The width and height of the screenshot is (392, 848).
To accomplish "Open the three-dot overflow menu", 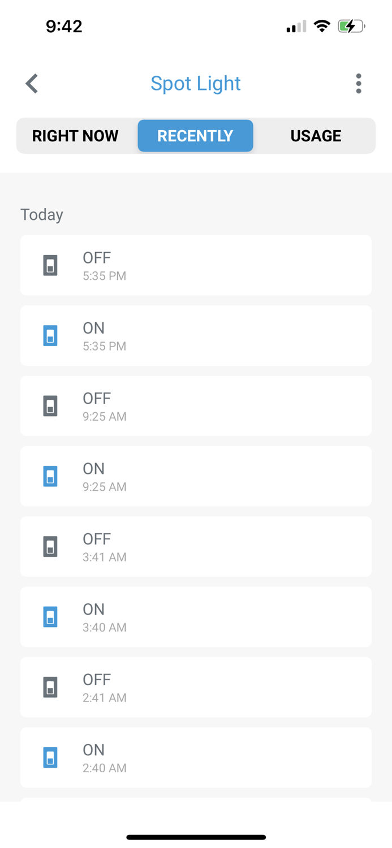I will coord(359,83).
